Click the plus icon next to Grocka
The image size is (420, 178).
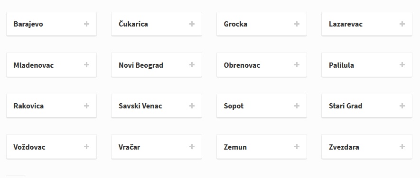pos(297,24)
